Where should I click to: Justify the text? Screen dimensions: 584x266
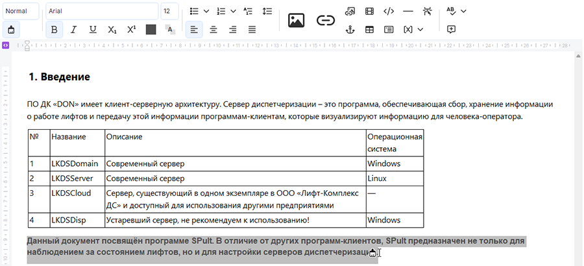click(252, 30)
